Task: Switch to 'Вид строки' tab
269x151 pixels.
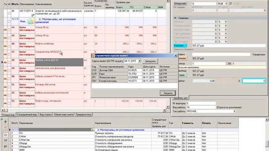Action: [x=46, y=115]
